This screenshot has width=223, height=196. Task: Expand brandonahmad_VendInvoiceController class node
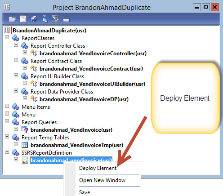tap(25, 52)
